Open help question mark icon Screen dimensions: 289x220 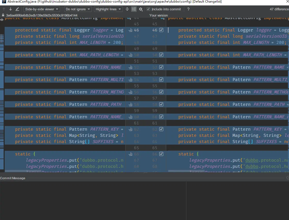pos(188,9)
